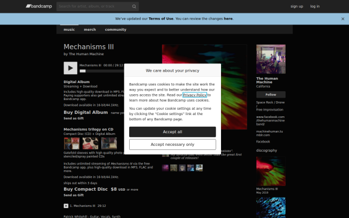Click Buy Compact Disc
This screenshot has width=349, height=218.
tap(86, 189)
